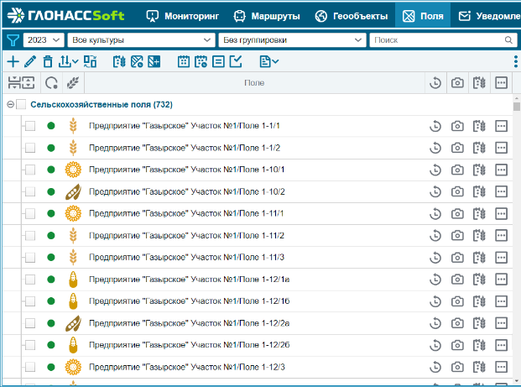Open the Геообъекты tab
521x387 pixels.
352,16
